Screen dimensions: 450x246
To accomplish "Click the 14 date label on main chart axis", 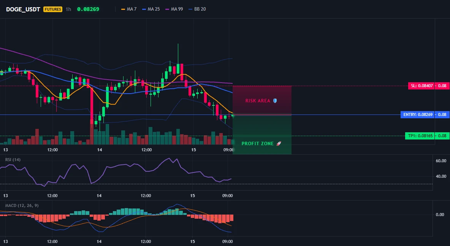I will (100, 150).
